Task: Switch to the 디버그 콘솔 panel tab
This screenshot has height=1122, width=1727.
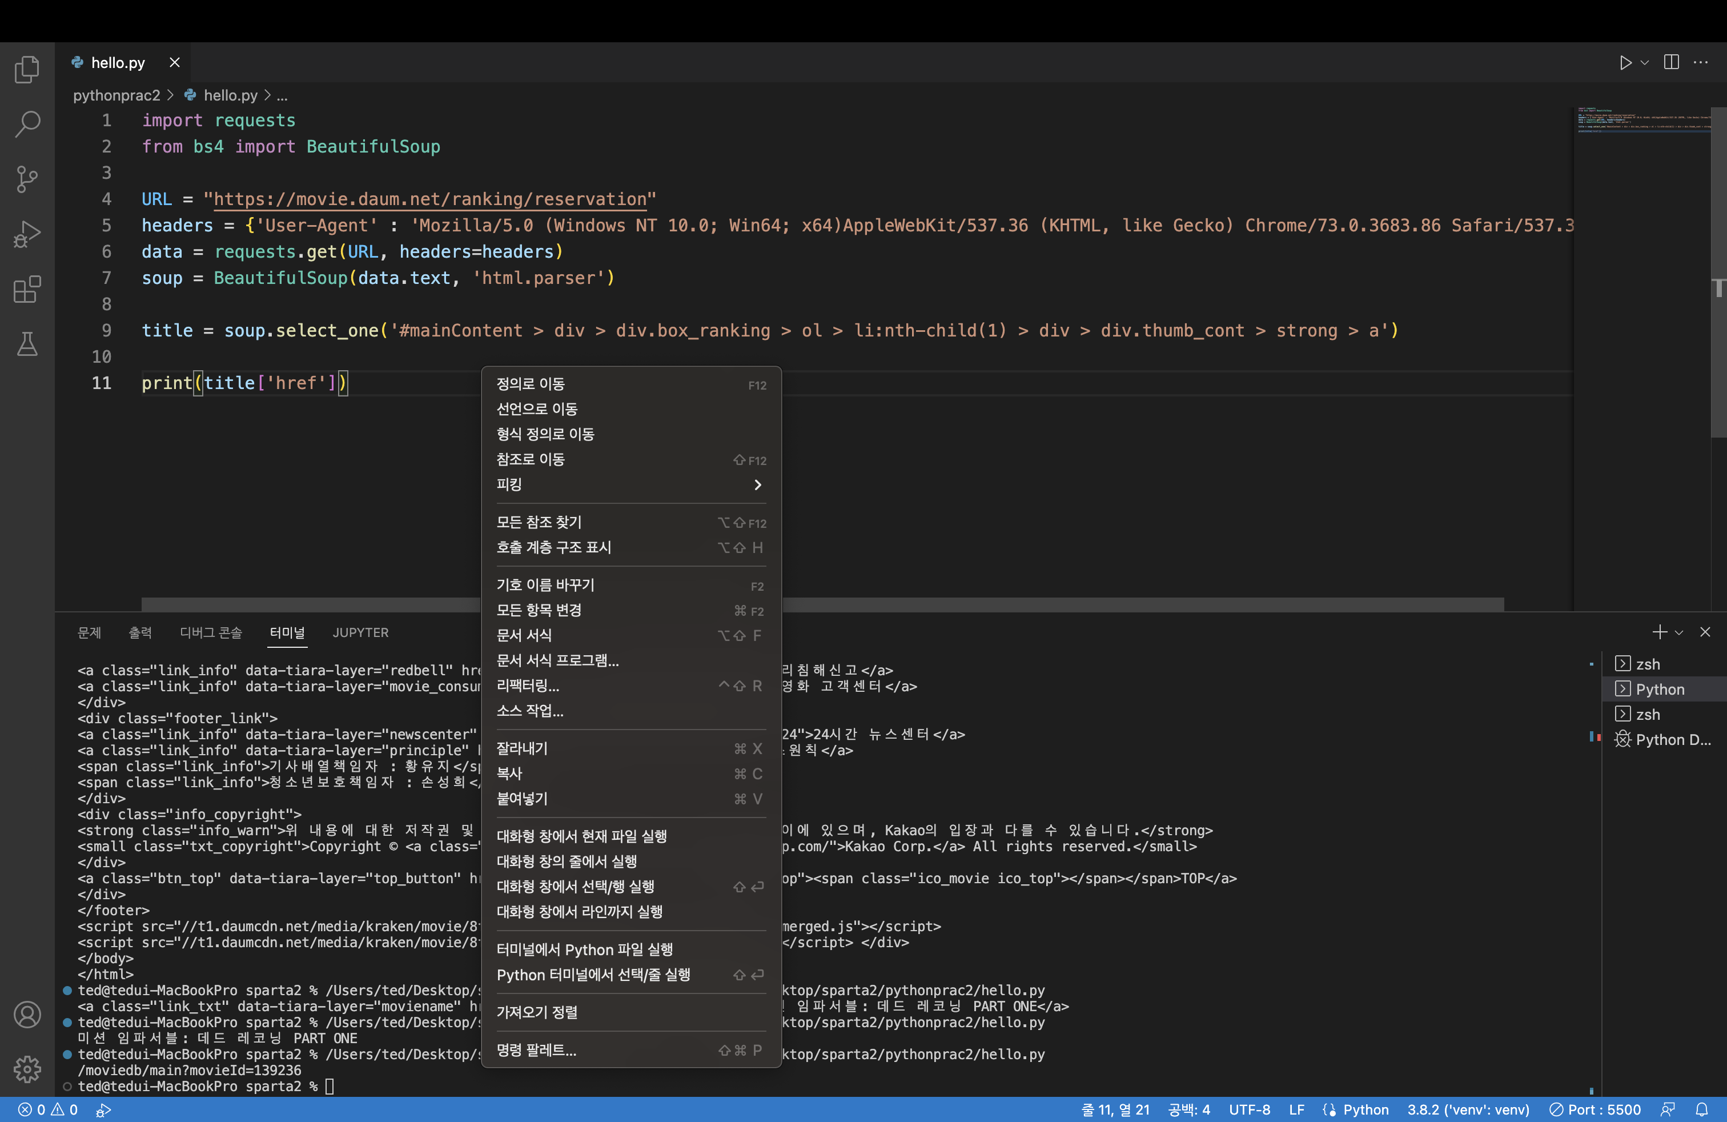Action: 210,632
